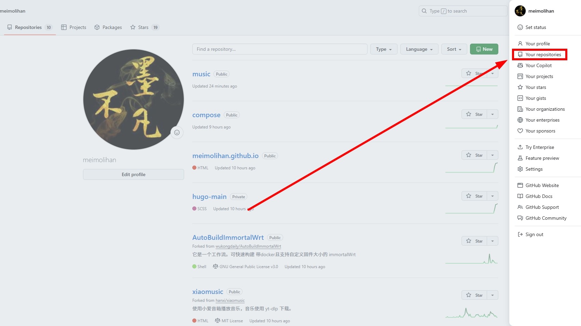Click the MIT License label

[x=229, y=321]
